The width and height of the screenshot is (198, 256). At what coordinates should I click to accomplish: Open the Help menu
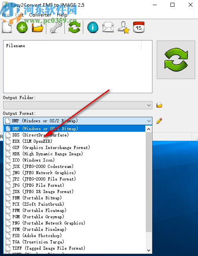[62, 15]
